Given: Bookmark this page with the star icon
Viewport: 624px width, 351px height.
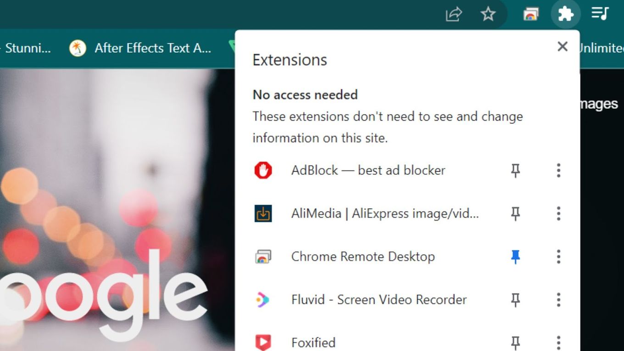Looking at the screenshot, I should pyautogui.click(x=488, y=14).
